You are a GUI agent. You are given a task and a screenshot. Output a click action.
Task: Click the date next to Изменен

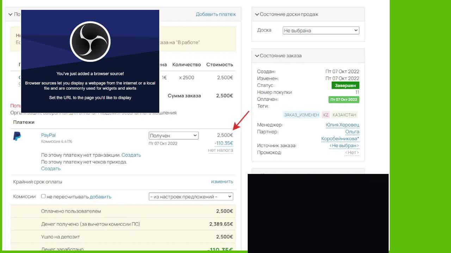click(x=342, y=78)
